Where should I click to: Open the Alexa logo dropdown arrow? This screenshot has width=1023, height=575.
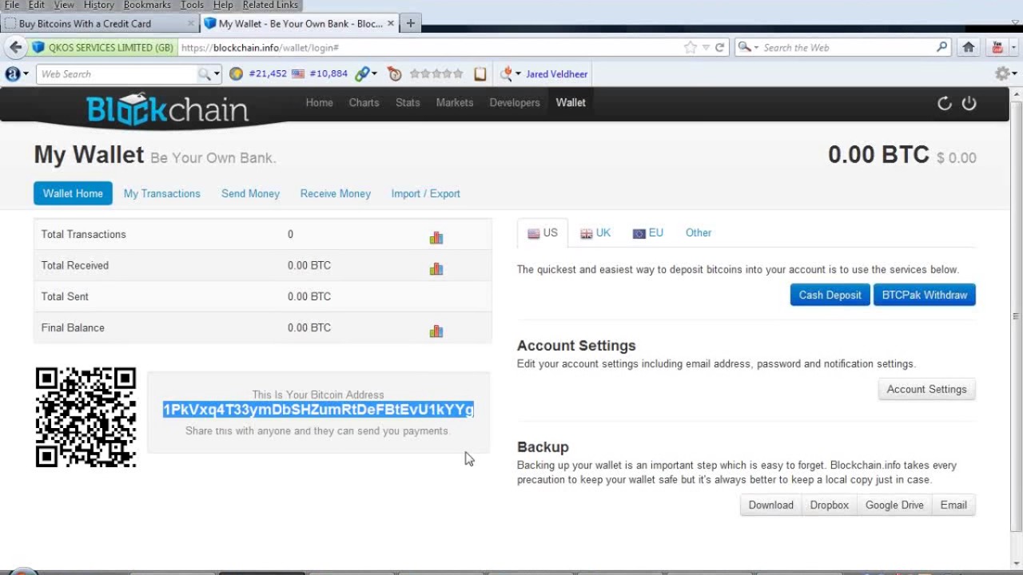26,74
